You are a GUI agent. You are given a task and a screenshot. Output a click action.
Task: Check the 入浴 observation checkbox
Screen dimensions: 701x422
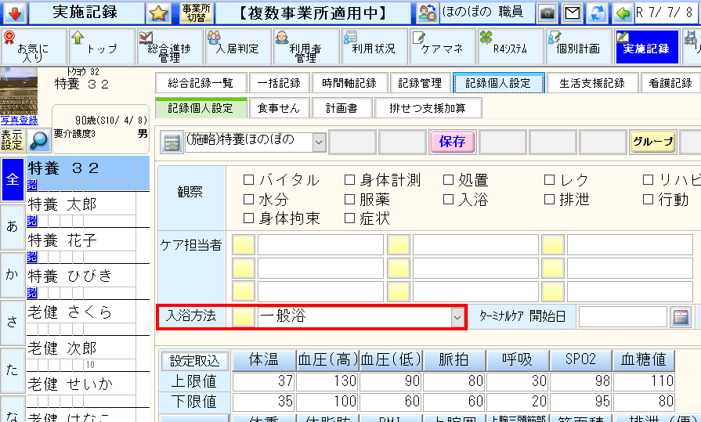click(x=449, y=200)
